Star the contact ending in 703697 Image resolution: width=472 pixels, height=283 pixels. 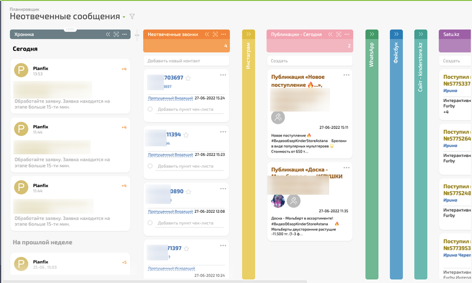pos(188,78)
